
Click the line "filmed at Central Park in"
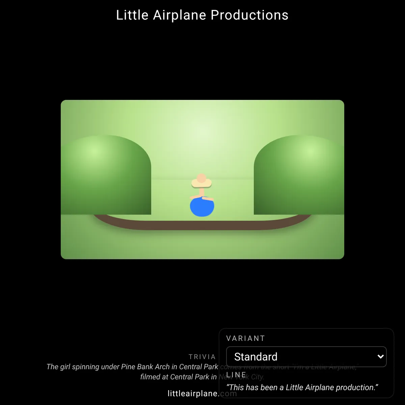(x=179, y=377)
